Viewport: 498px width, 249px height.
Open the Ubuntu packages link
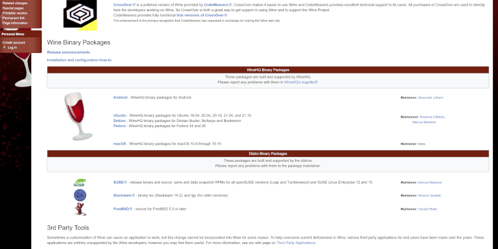point(120,115)
